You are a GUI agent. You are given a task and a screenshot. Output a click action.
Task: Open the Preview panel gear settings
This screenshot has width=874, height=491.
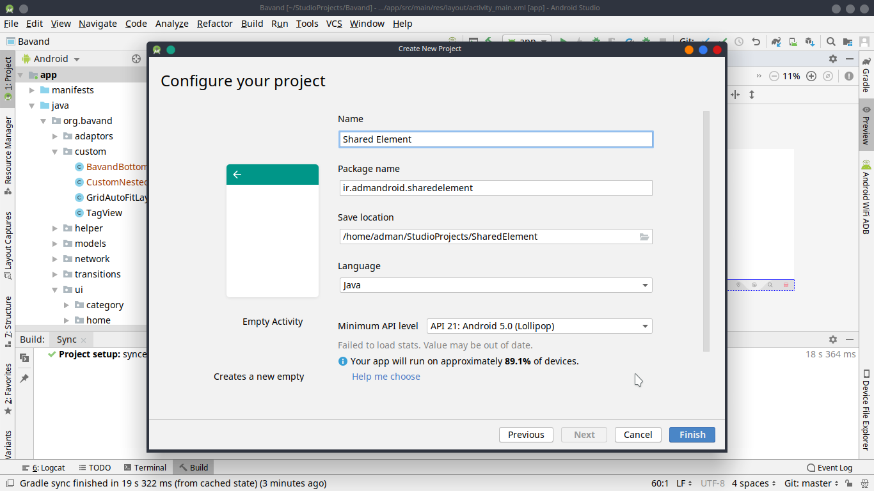pos(833,59)
